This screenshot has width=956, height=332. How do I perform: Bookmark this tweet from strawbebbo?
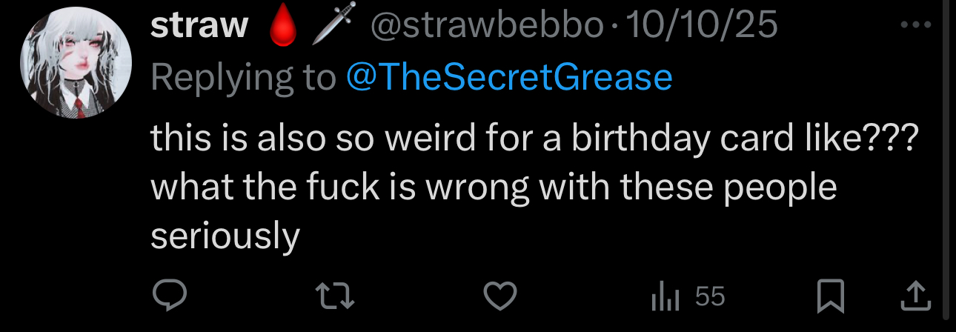(x=831, y=298)
